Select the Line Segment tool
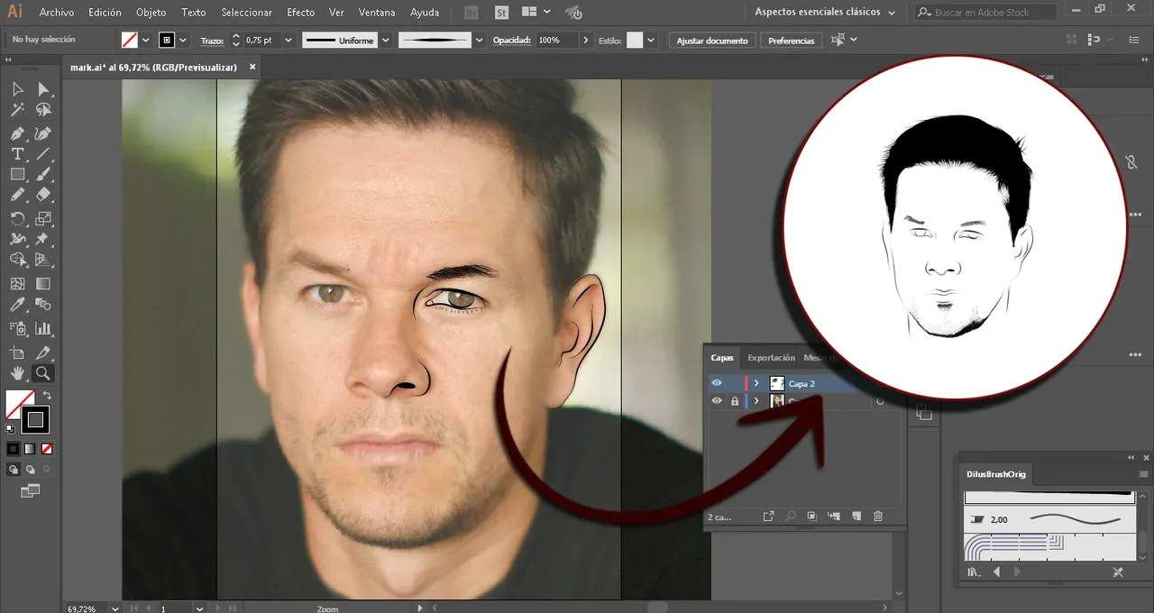This screenshot has width=1154, height=613. 43,154
